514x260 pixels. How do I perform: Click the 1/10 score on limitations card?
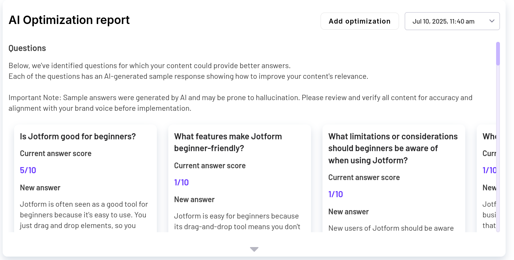(335, 194)
